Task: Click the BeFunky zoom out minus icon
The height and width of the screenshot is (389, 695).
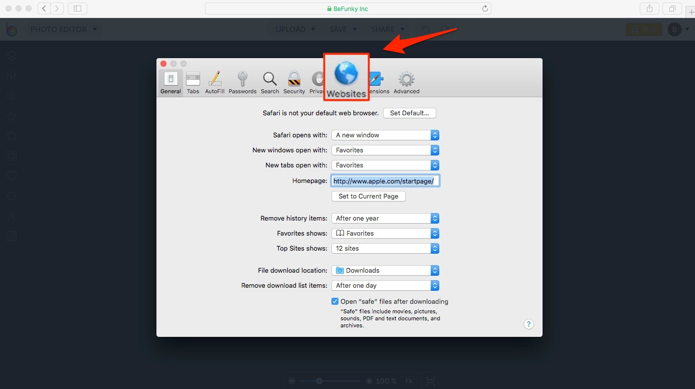Action: 292,381
